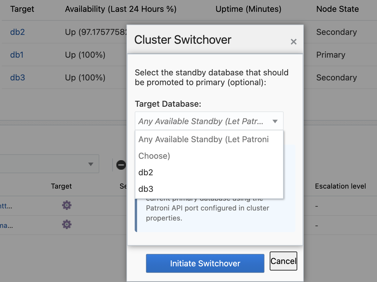The image size is (377, 282).
Task: Select db2 from the Target Database options
Action: (146, 172)
